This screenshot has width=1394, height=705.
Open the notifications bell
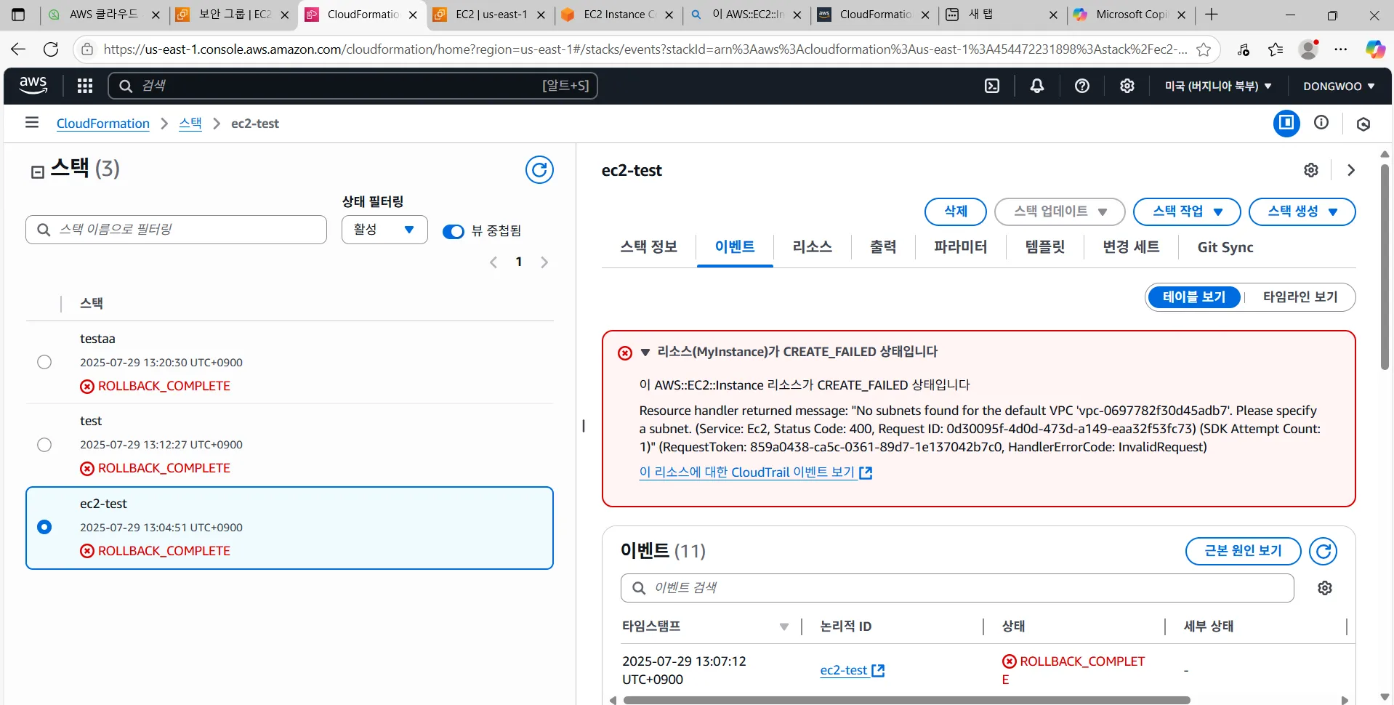click(x=1037, y=86)
